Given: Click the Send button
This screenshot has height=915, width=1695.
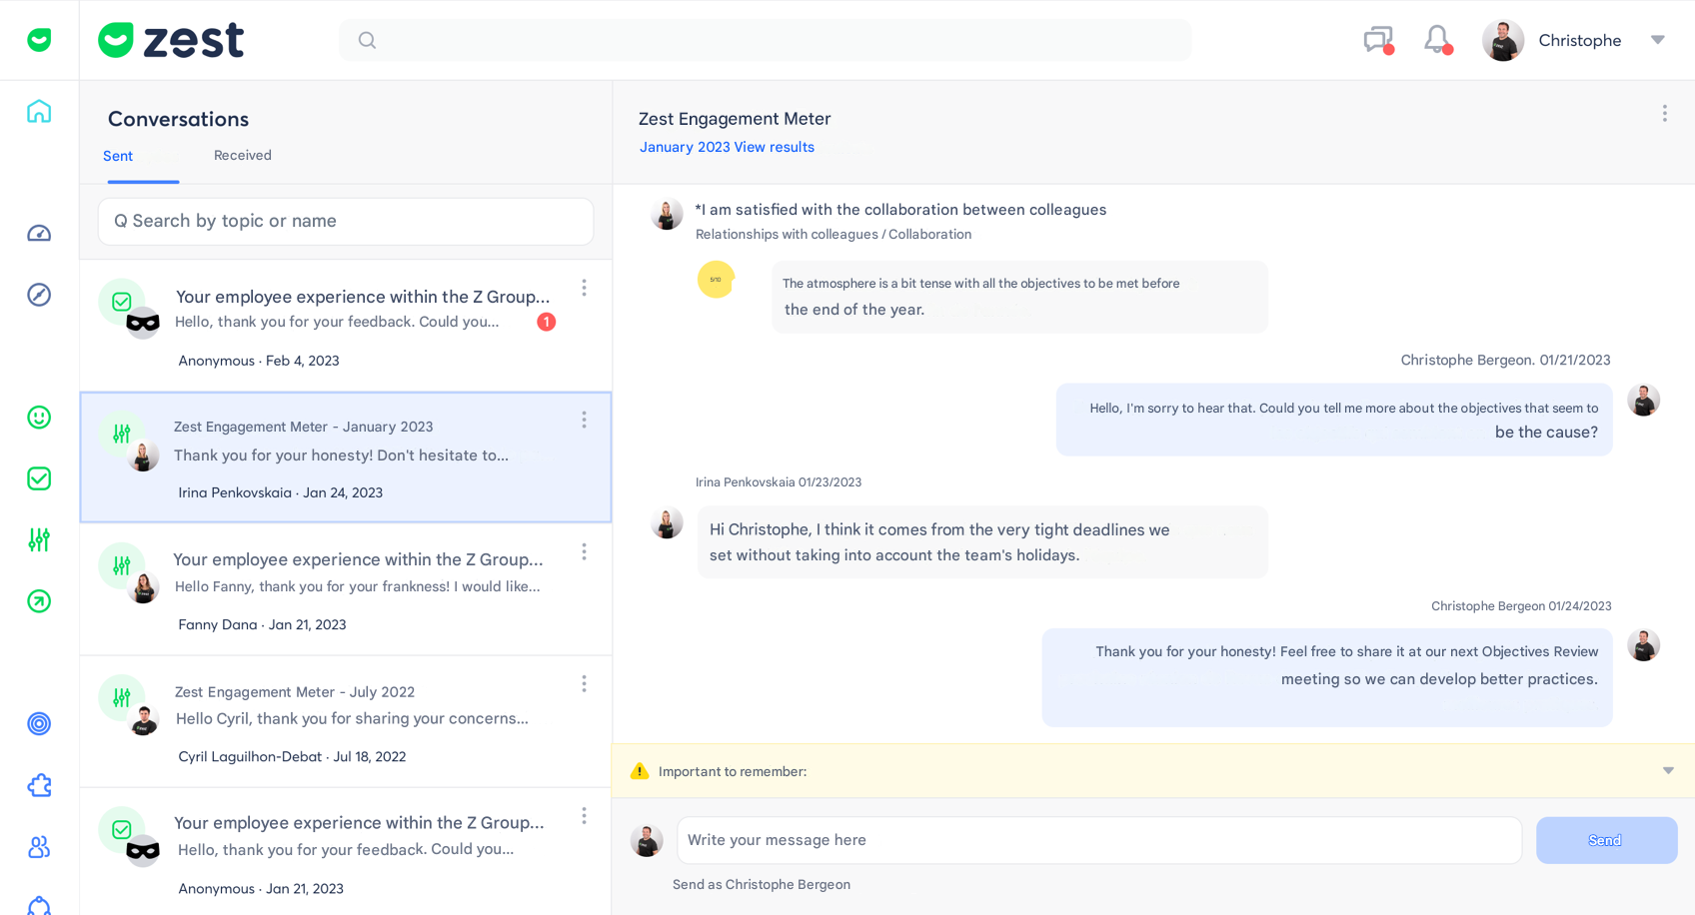Looking at the screenshot, I should click(1605, 840).
